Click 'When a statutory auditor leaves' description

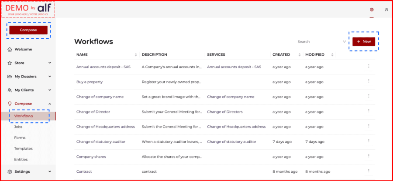click(172, 142)
